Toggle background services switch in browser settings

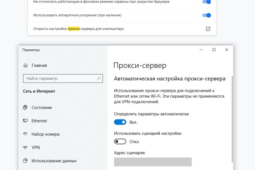click(x=207, y=2)
